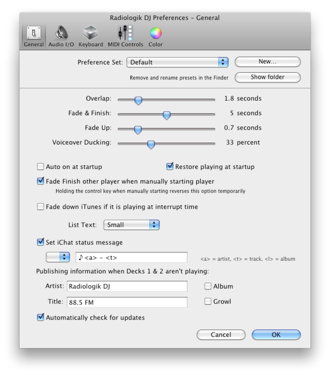The height and width of the screenshot is (375, 330).
Task: Disable Automatically check for updates
Action: tap(40, 317)
